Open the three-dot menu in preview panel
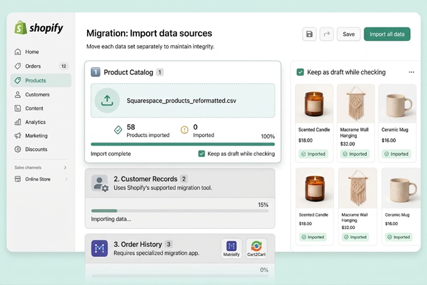427x285 pixels. (411, 72)
